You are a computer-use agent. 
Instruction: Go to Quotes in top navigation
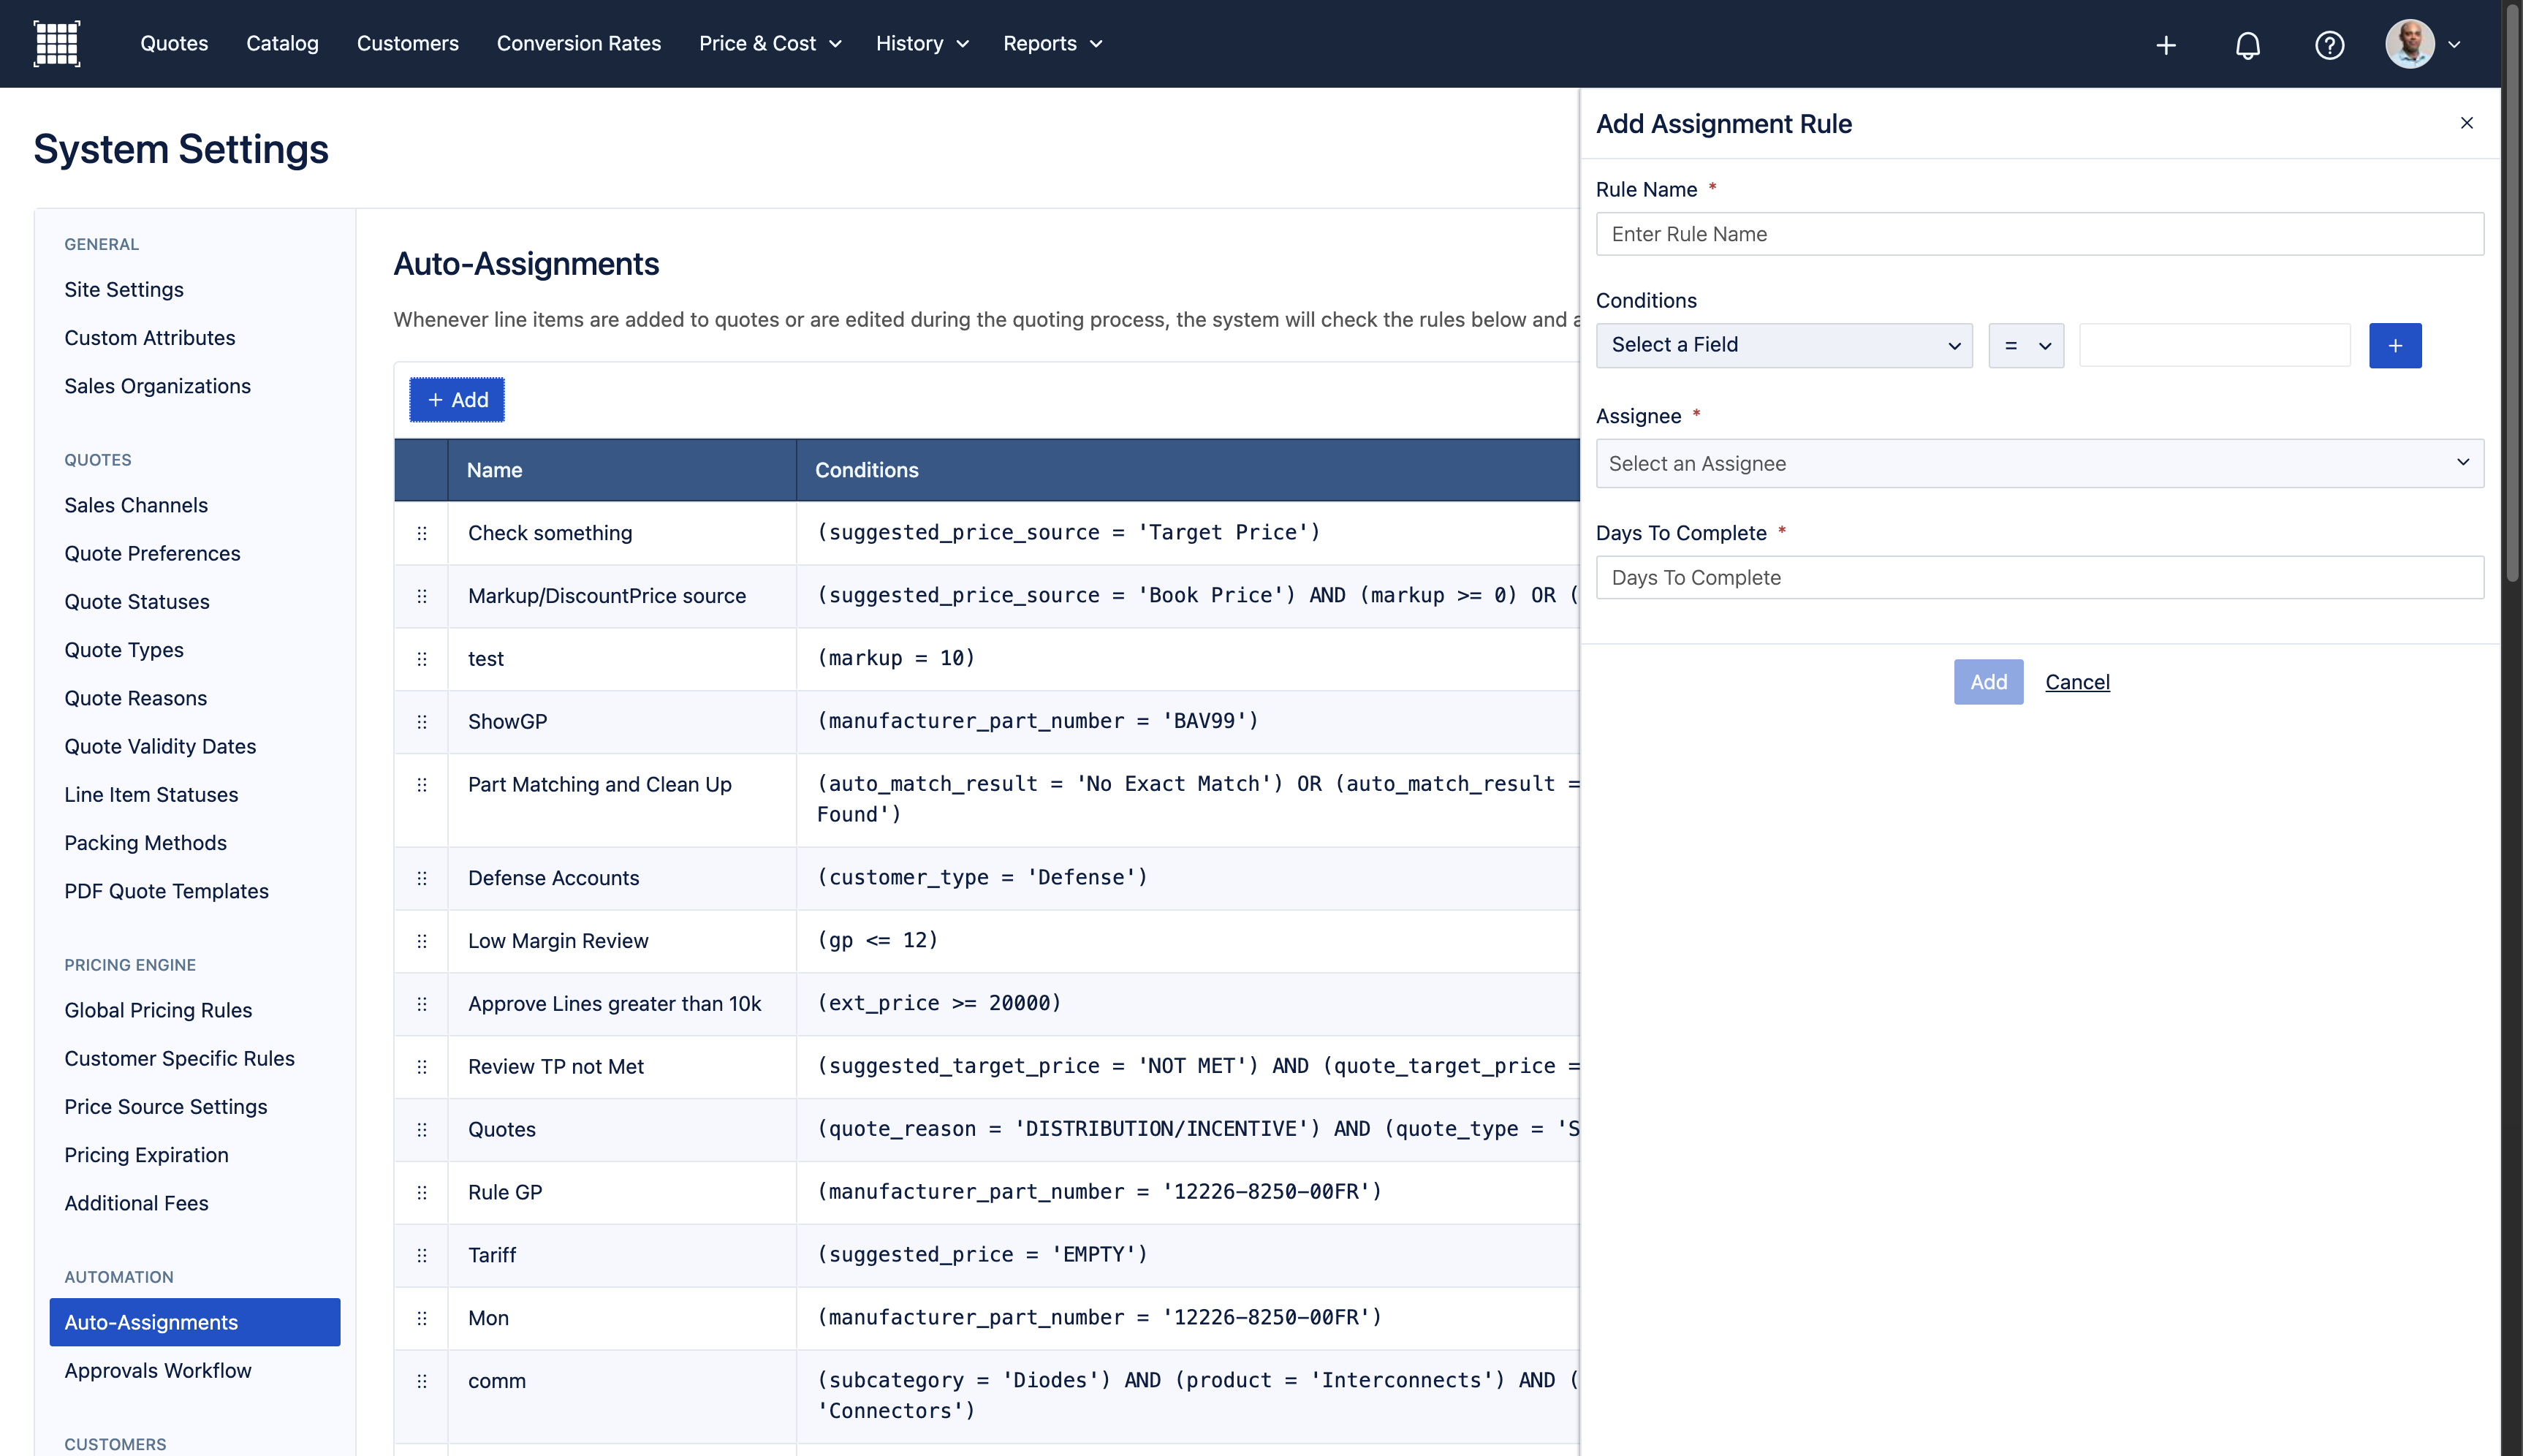(174, 43)
